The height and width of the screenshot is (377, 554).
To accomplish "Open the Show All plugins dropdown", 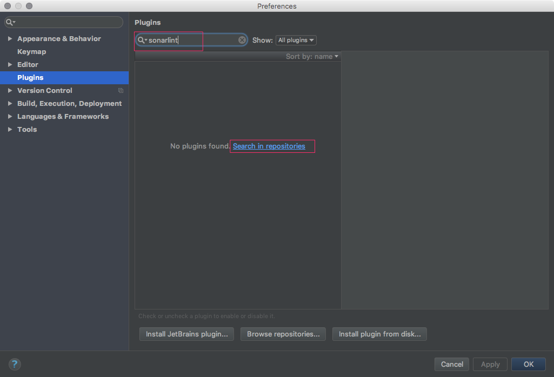I will pyautogui.click(x=296, y=41).
